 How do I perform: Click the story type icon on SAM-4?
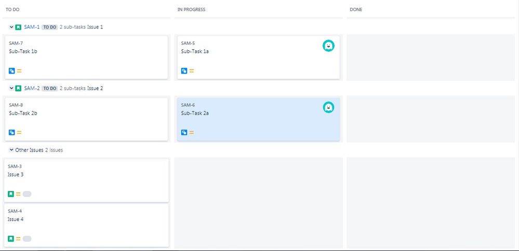pyautogui.click(x=11, y=239)
